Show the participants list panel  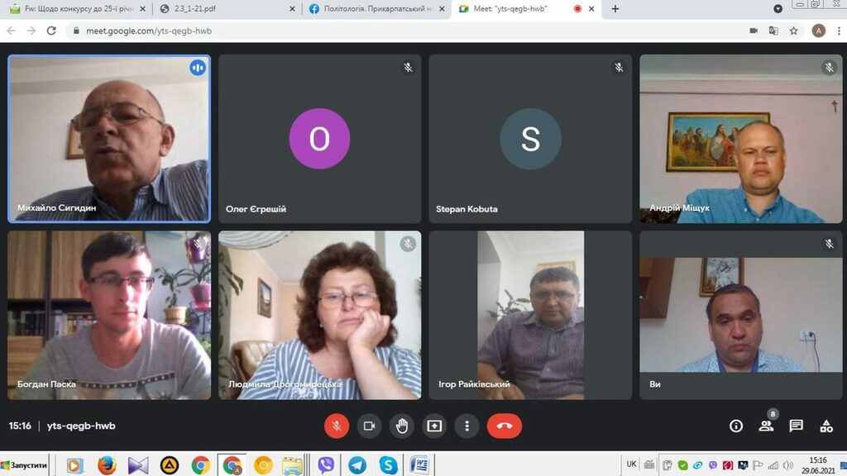766,426
